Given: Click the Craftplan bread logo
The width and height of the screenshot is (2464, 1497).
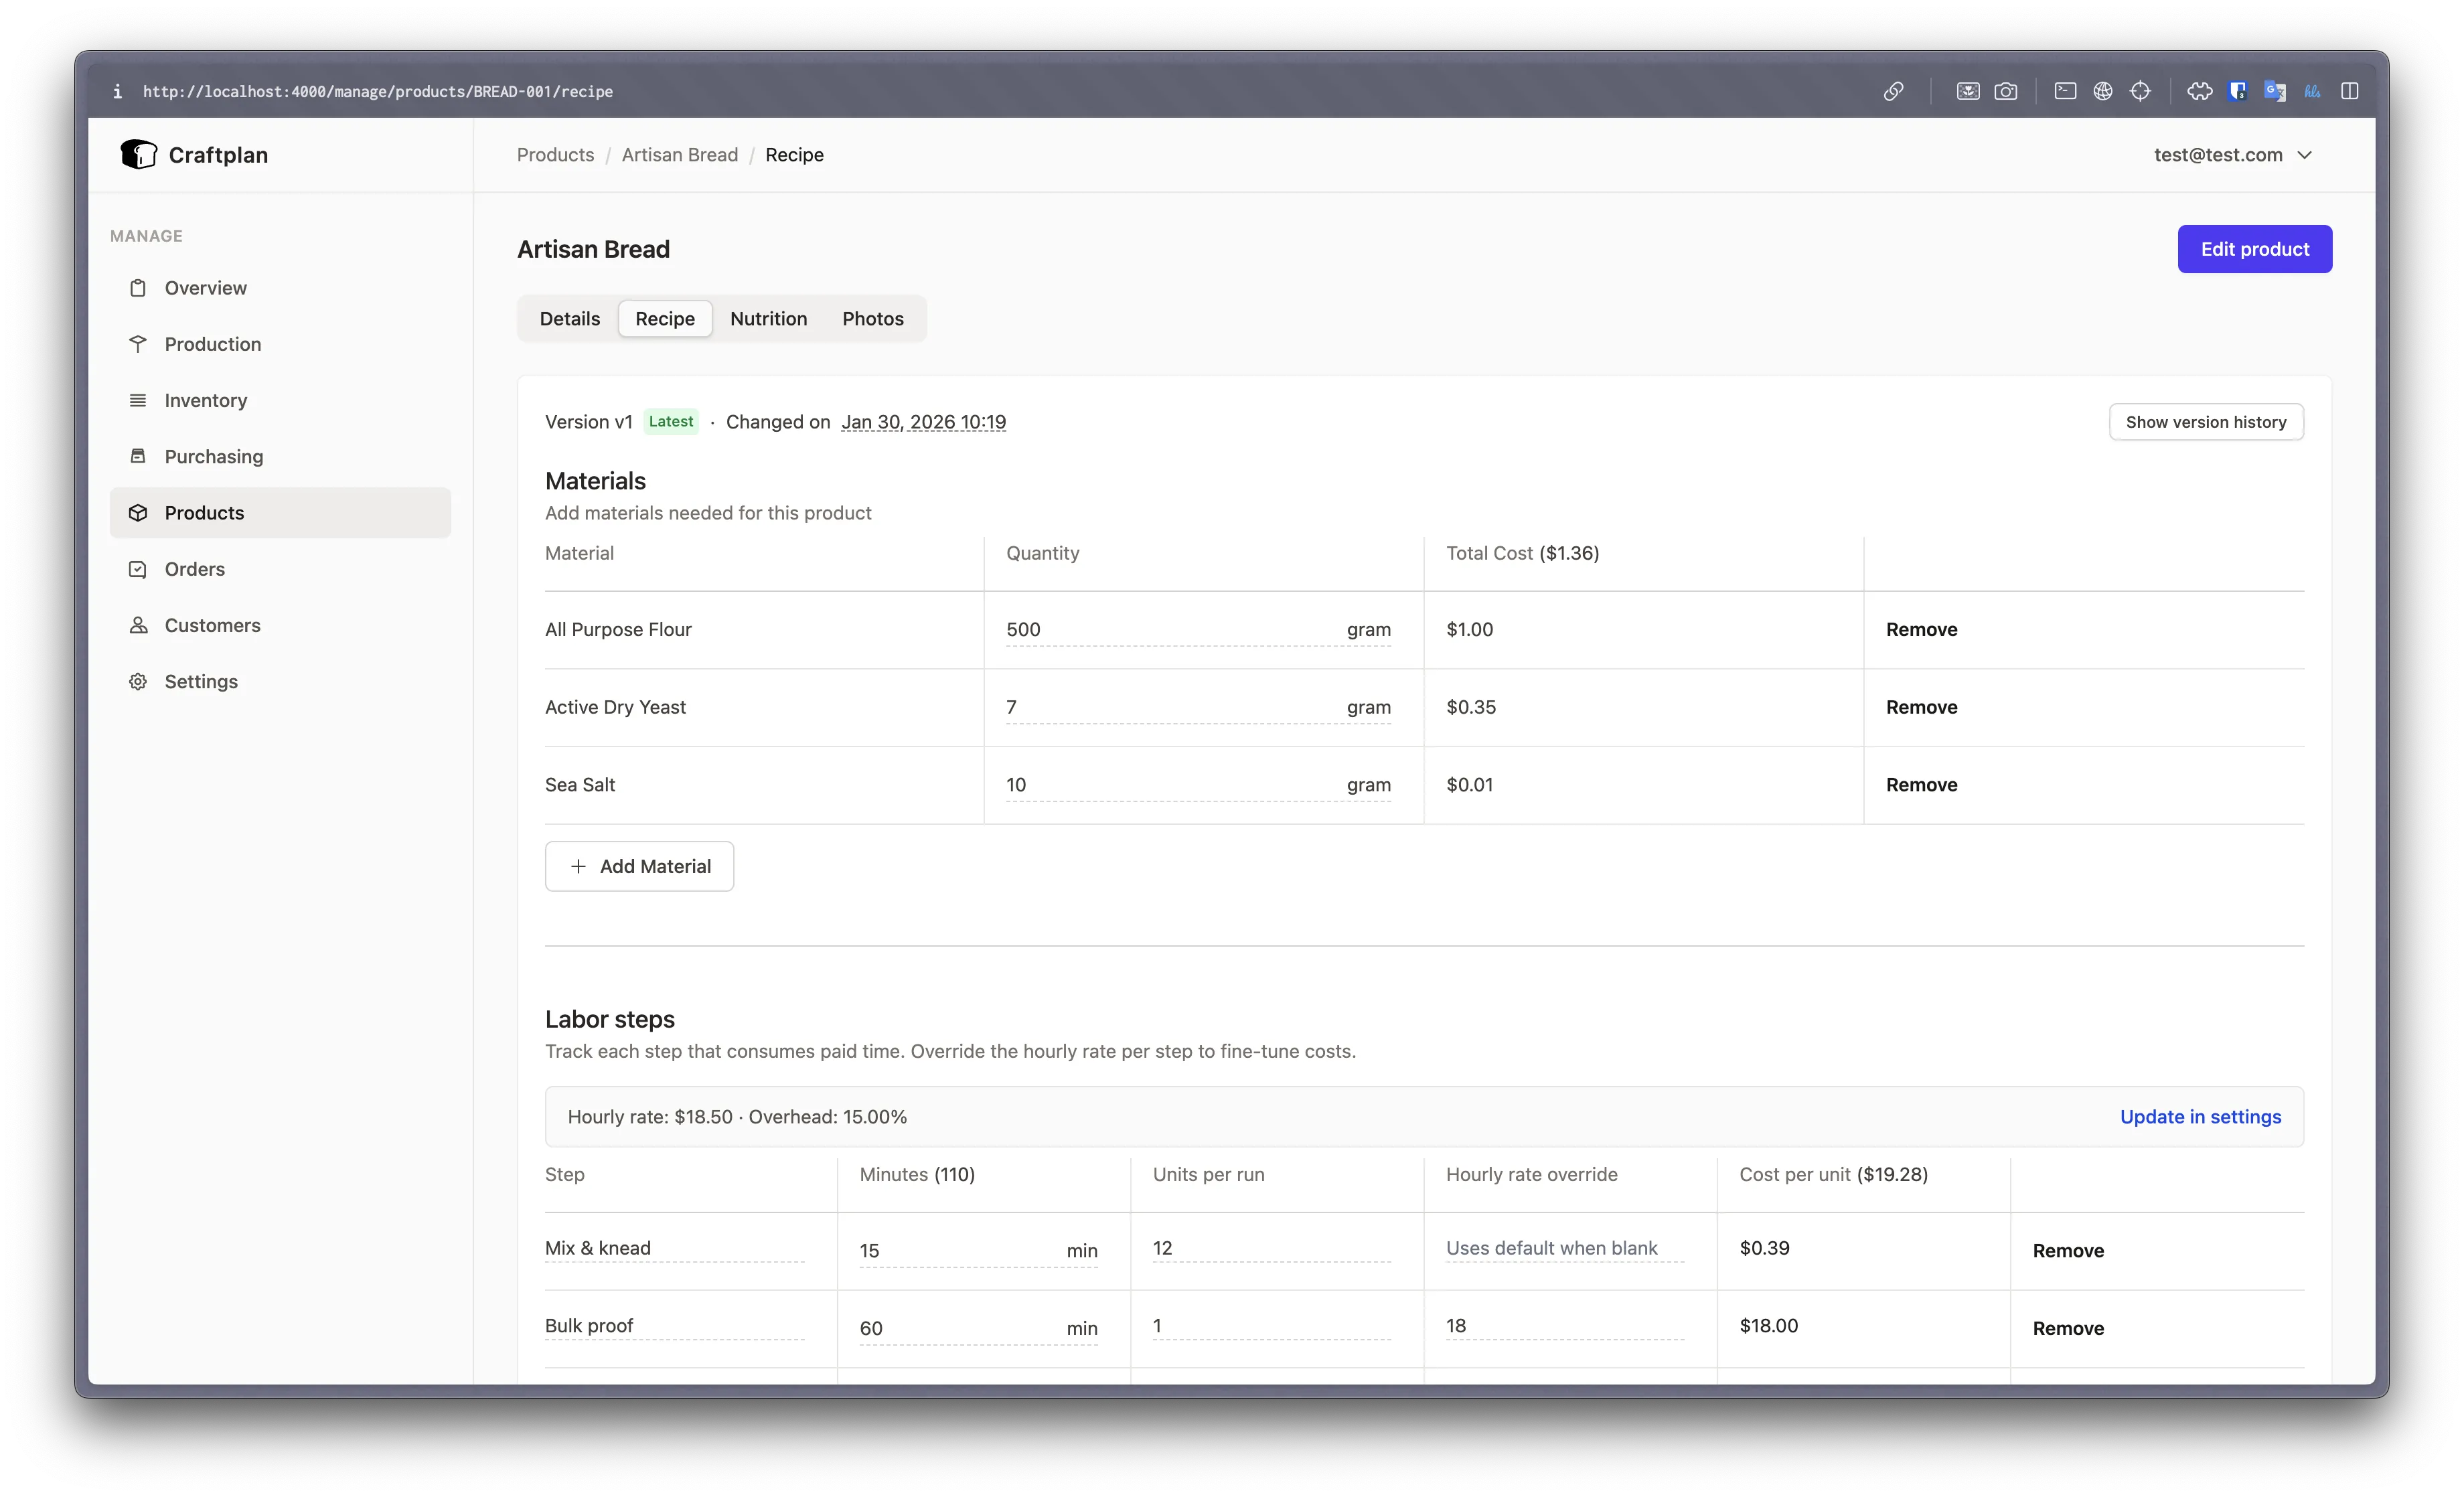Looking at the screenshot, I should pos(139,154).
